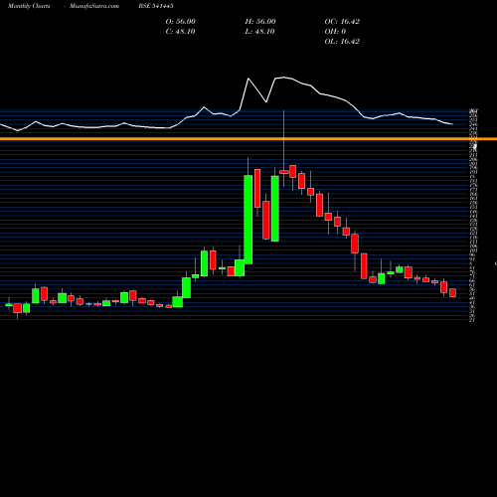Click the open value 'O: 56.00'
The height and width of the screenshot is (497, 497).
181,22
